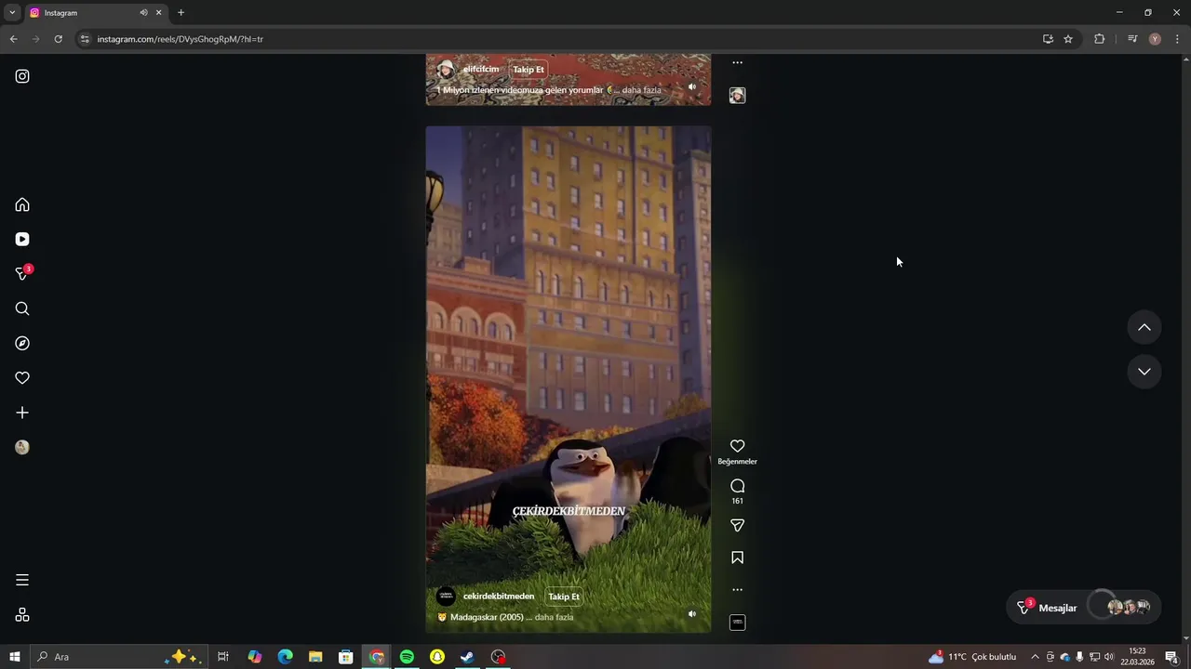Mute the Instagram tab via the speaker icon
The height and width of the screenshot is (669, 1191).
[143, 13]
